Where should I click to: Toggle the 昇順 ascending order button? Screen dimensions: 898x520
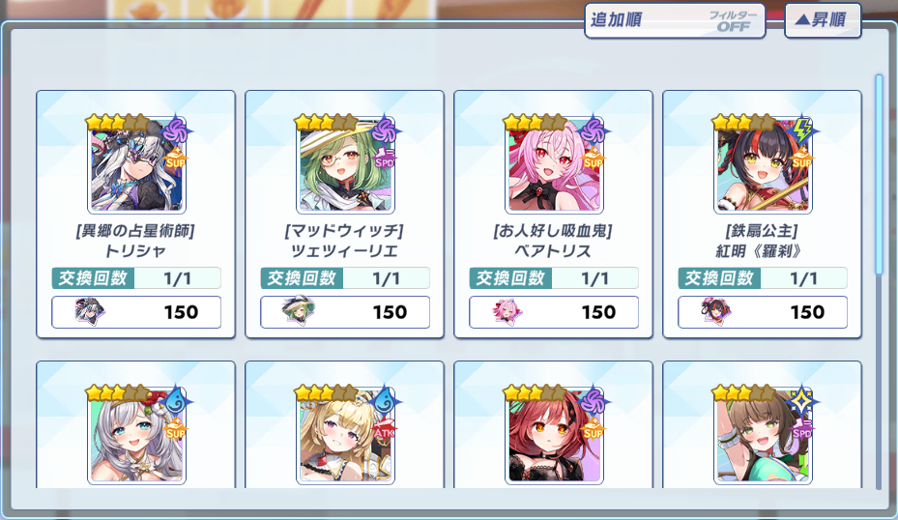[823, 20]
